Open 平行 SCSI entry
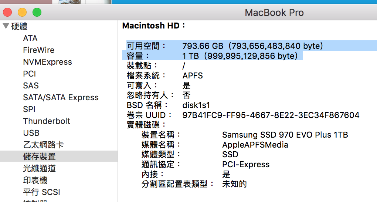 pos(42,192)
